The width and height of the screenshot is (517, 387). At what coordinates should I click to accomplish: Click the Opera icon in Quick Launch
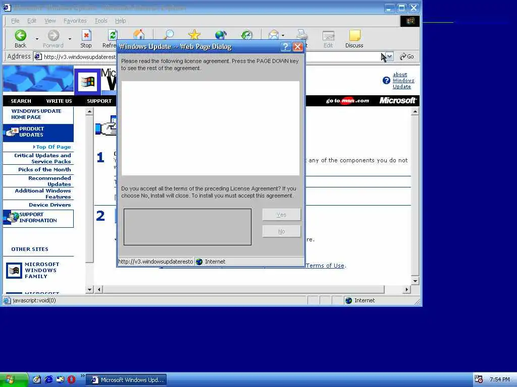[71, 379]
